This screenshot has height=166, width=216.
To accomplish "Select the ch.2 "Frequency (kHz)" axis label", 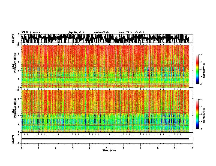I will tap(15, 108).
